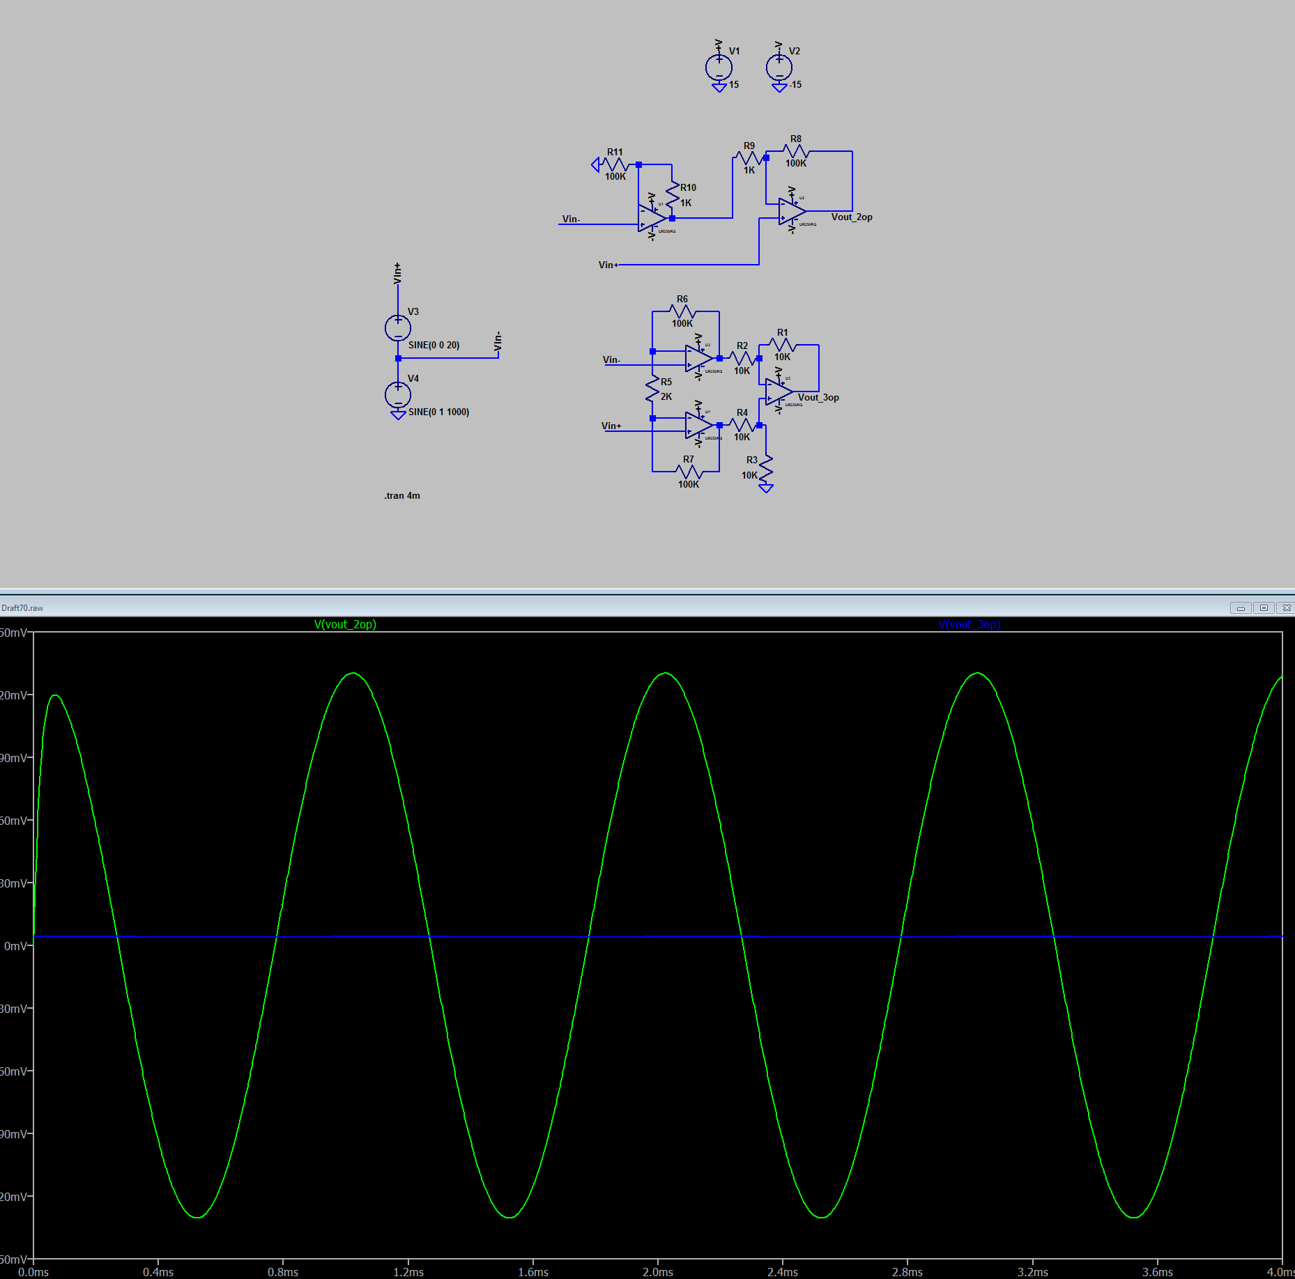Click the 3.6ms time axis label
The height and width of the screenshot is (1279, 1295).
coord(1158,1272)
